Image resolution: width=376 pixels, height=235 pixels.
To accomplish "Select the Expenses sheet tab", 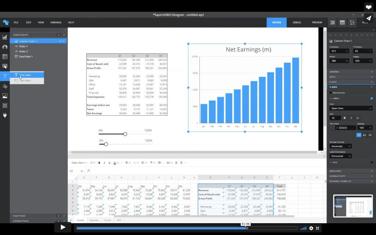I will click(94, 219).
